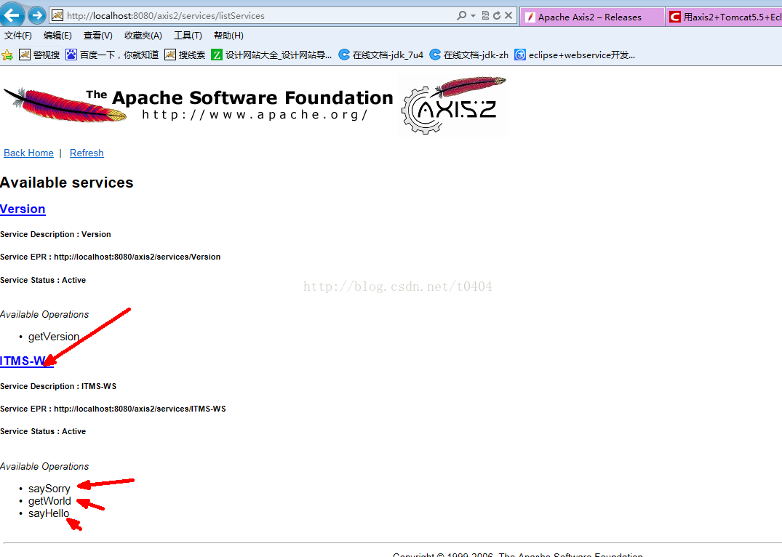Click the Refresh link on the page

click(x=87, y=153)
